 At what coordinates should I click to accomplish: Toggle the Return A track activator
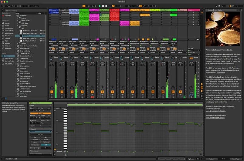pyautogui.click(x=180, y=92)
